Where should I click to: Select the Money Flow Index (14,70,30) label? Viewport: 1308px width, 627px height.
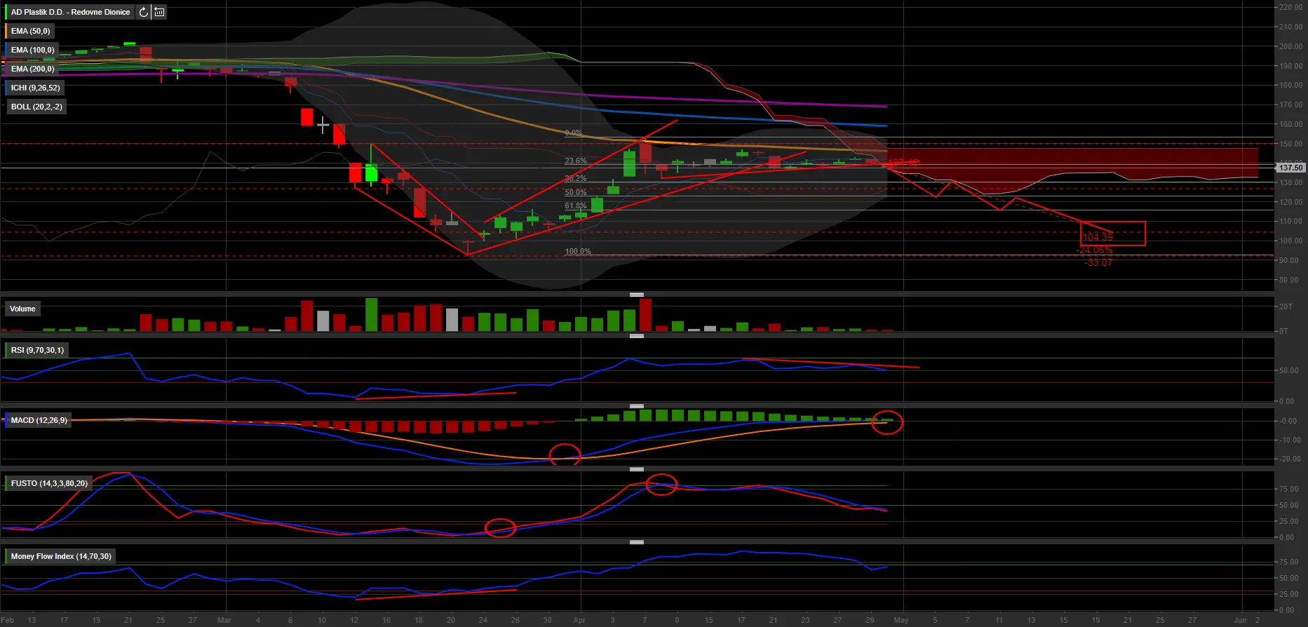pos(61,556)
